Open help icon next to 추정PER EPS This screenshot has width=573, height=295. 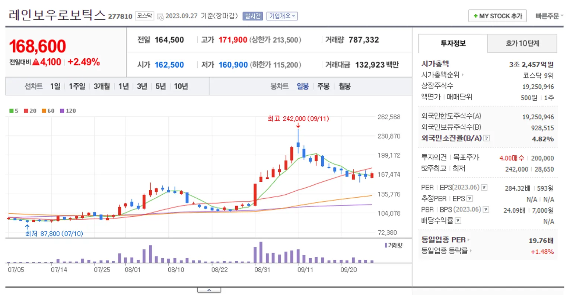click(469, 199)
